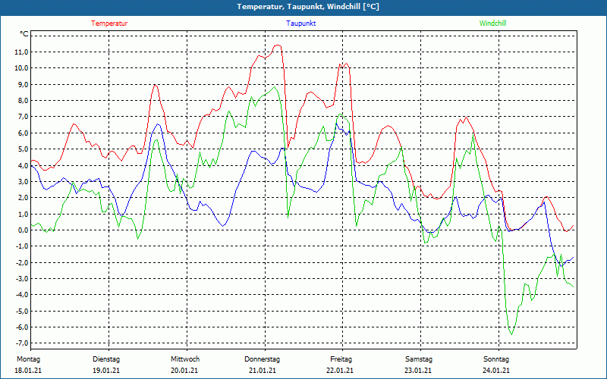This screenshot has height=379, width=607.
Task: Click the green Windchill legend label
Action: click(x=492, y=23)
